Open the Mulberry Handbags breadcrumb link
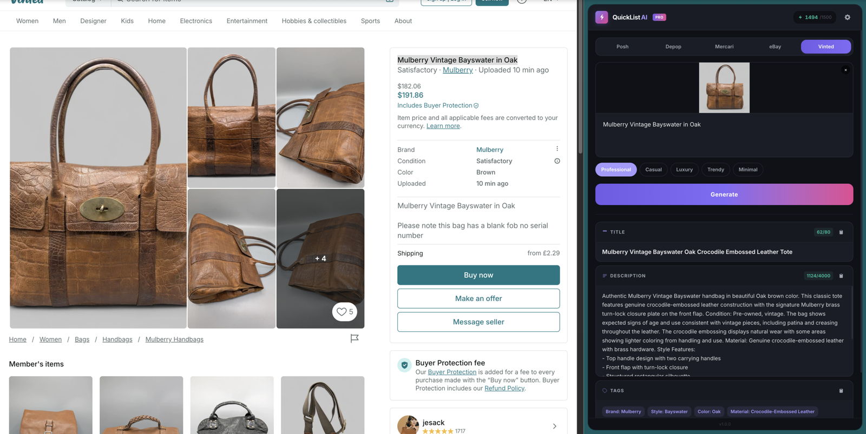This screenshot has height=434, width=866. (174, 339)
